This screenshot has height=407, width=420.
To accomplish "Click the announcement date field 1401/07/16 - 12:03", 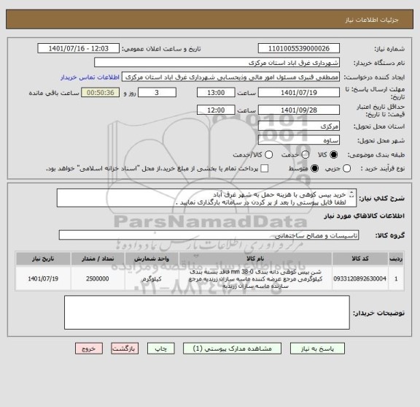I will 79,49.
